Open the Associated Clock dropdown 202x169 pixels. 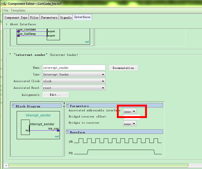74,81
